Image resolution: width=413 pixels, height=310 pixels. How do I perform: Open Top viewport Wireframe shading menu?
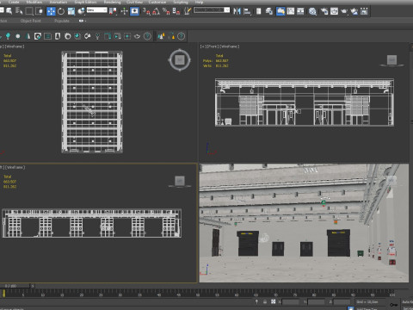pos(15,46)
